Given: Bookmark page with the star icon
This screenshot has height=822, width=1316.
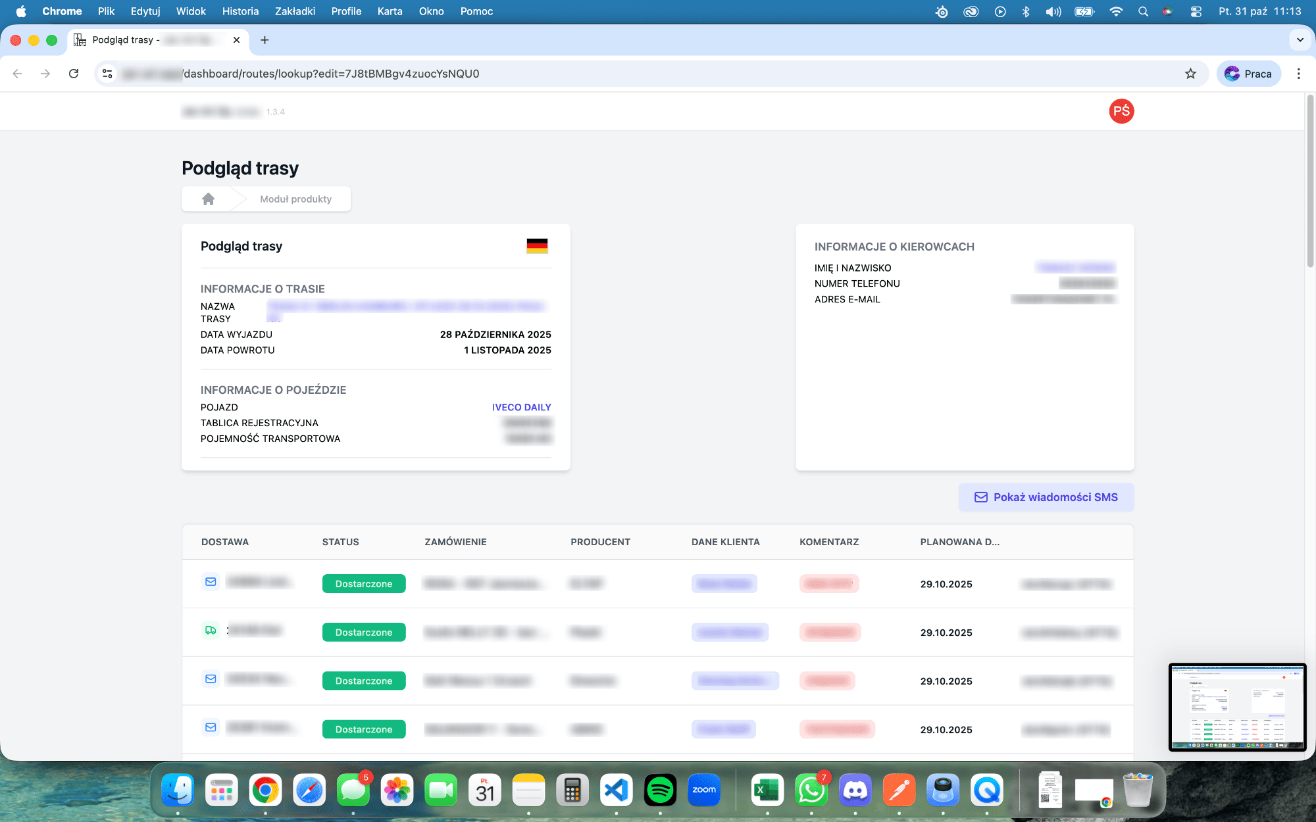Looking at the screenshot, I should pyautogui.click(x=1190, y=74).
